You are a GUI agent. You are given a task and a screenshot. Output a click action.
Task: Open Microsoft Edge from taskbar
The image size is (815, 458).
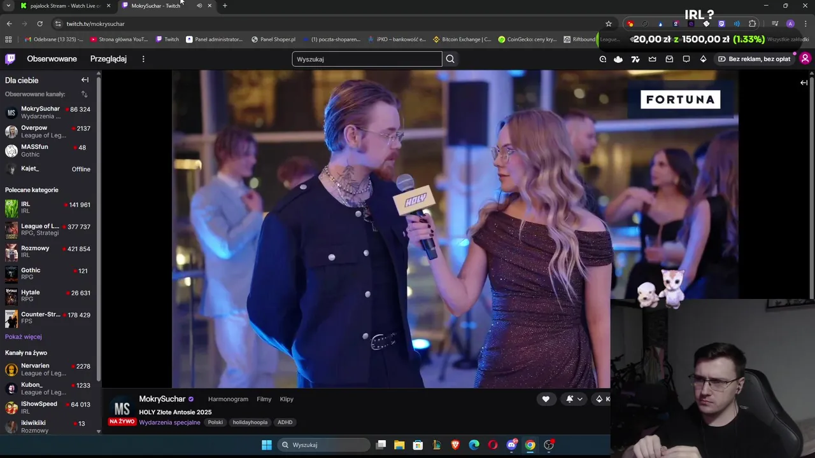[474, 445]
